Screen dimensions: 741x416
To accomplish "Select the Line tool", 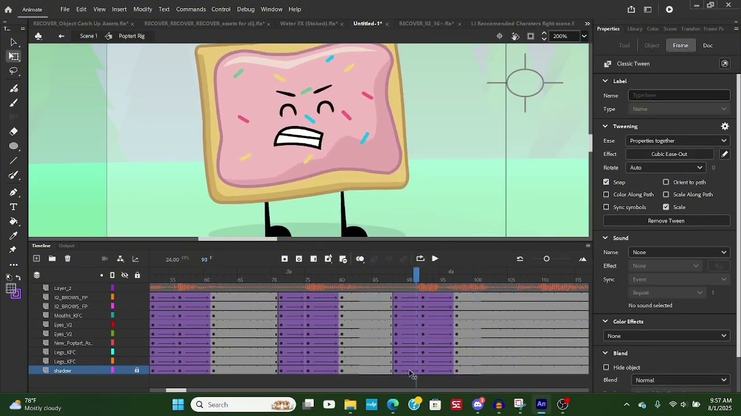I will [x=14, y=161].
